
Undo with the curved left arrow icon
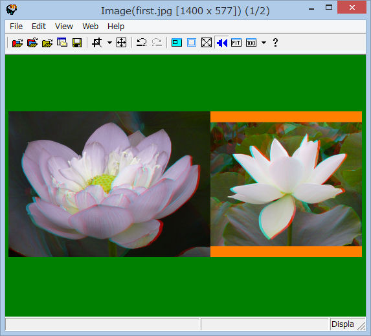point(142,43)
